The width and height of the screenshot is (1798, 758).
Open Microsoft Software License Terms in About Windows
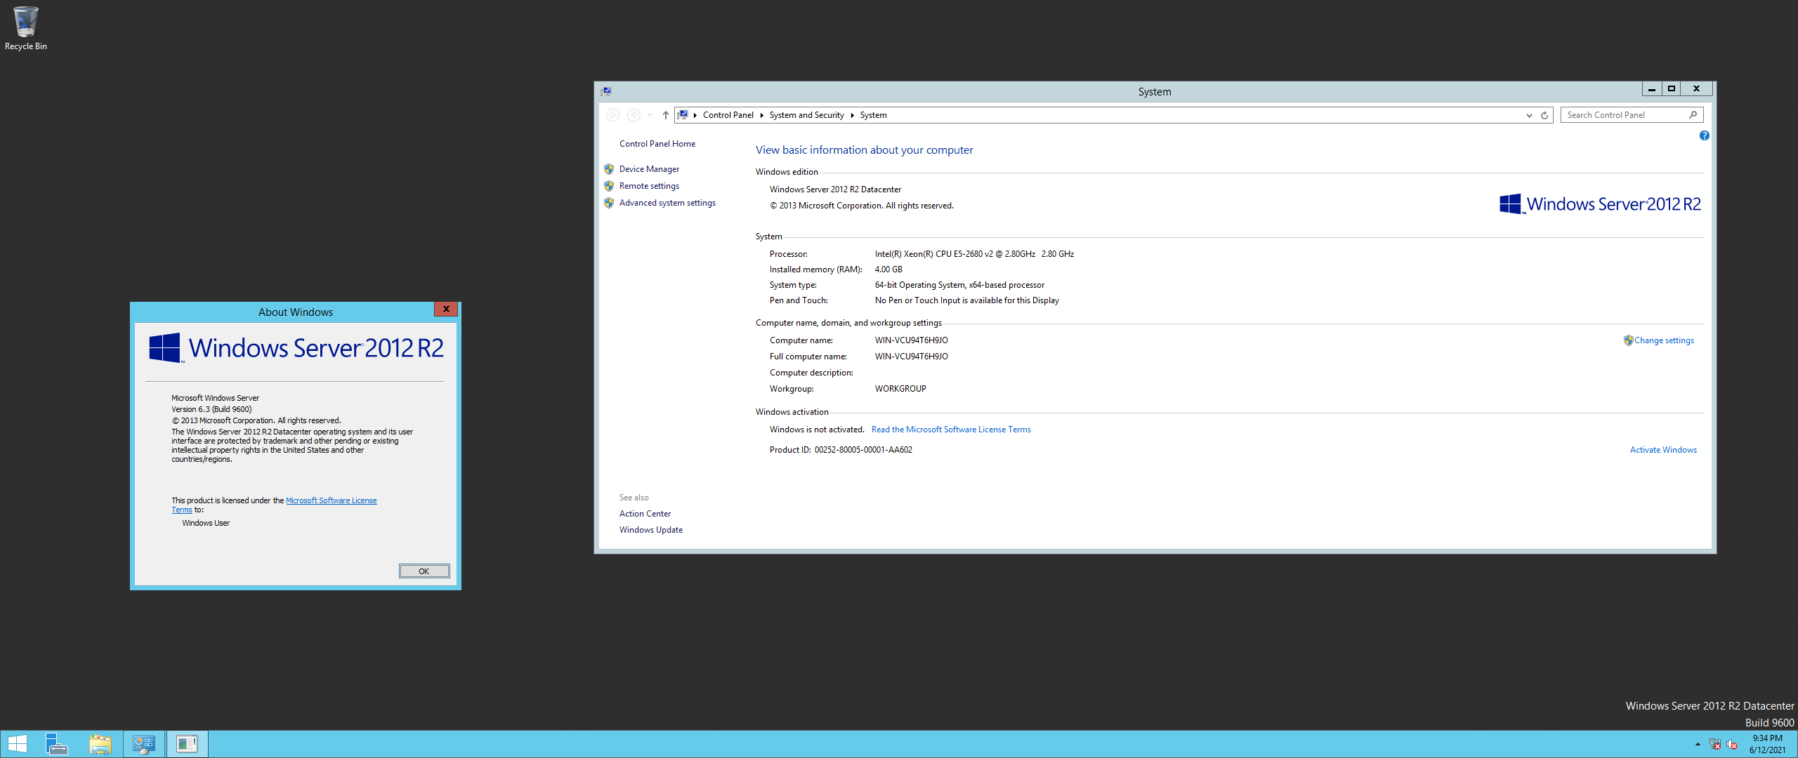point(331,500)
